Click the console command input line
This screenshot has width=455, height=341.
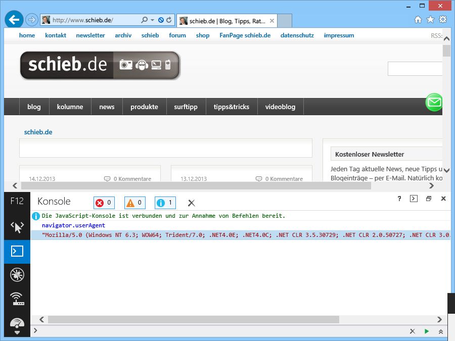coord(220,330)
